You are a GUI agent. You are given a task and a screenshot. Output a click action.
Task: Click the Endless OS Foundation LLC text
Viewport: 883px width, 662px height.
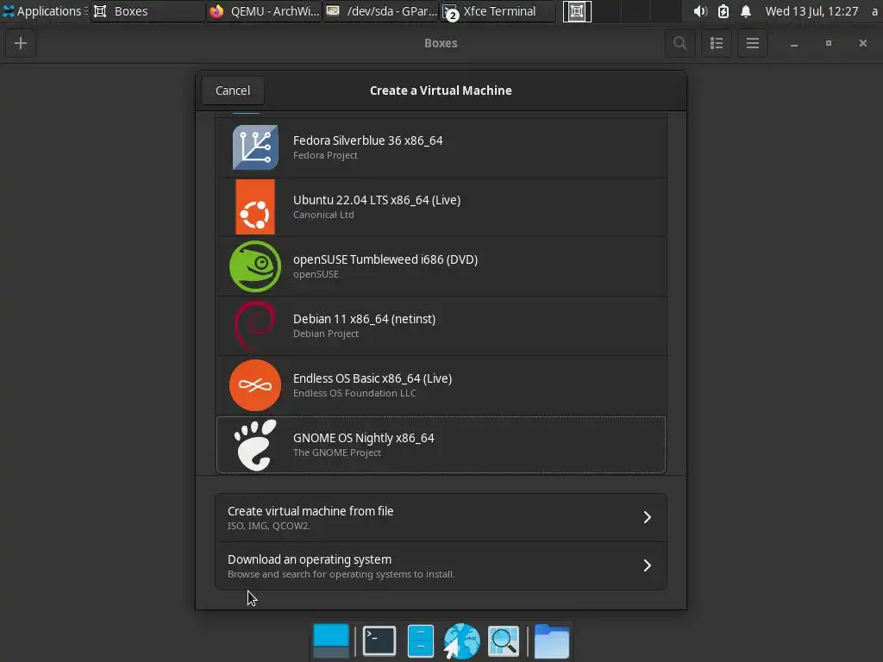[354, 393]
